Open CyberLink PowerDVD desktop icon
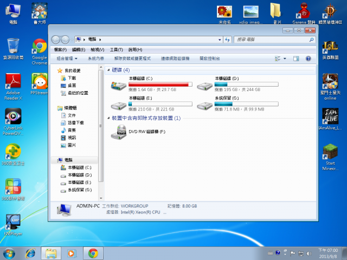This screenshot has width=347, height=260. coord(13,121)
